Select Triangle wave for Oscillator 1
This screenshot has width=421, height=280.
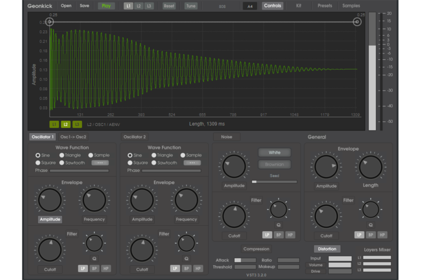coord(62,155)
